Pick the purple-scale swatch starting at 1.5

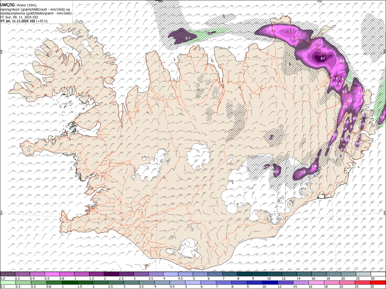coord(96,274)
